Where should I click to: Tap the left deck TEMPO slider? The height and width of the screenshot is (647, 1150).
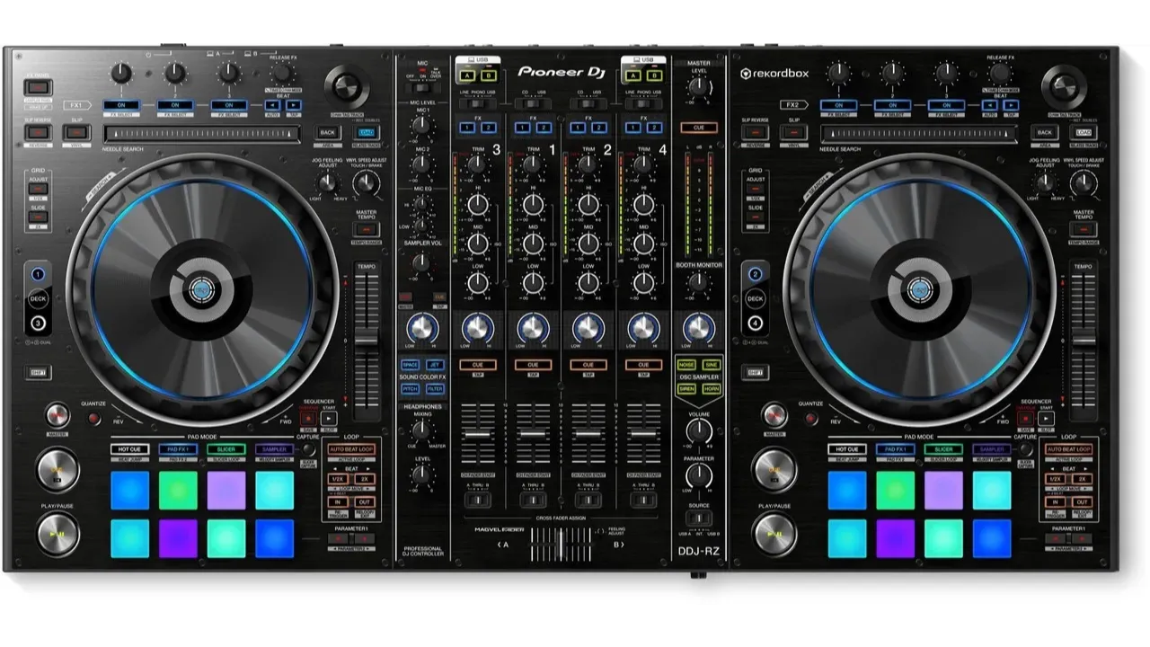[367, 341]
